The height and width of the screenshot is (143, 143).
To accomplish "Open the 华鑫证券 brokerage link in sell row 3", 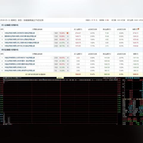I will (20, 64).
